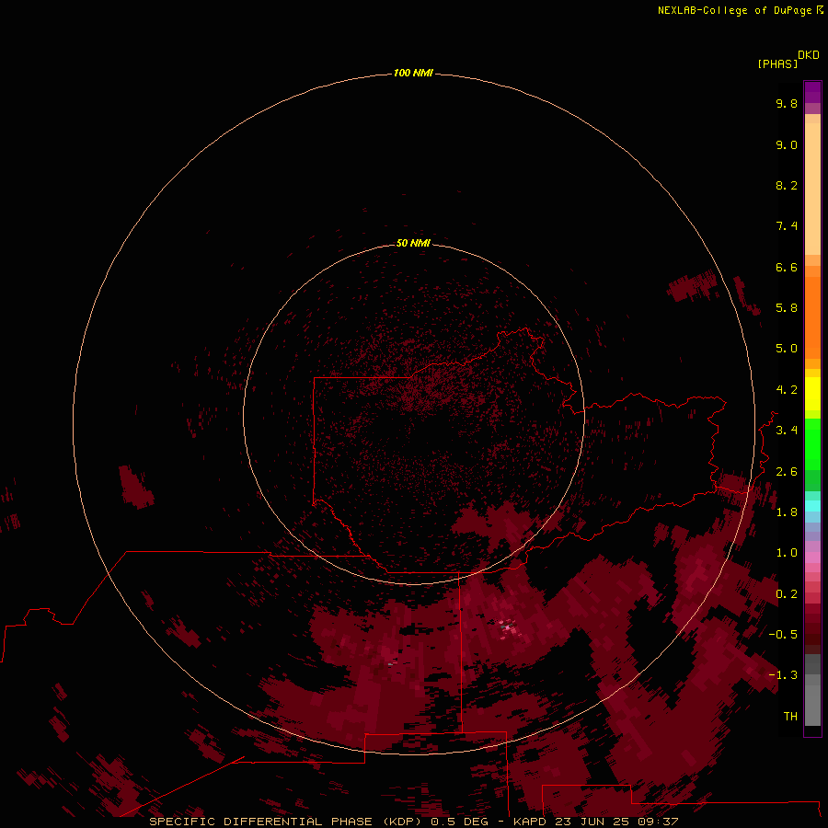The image size is (828, 828).
Task: Click the 3.4 scale value
Action: pos(787,431)
